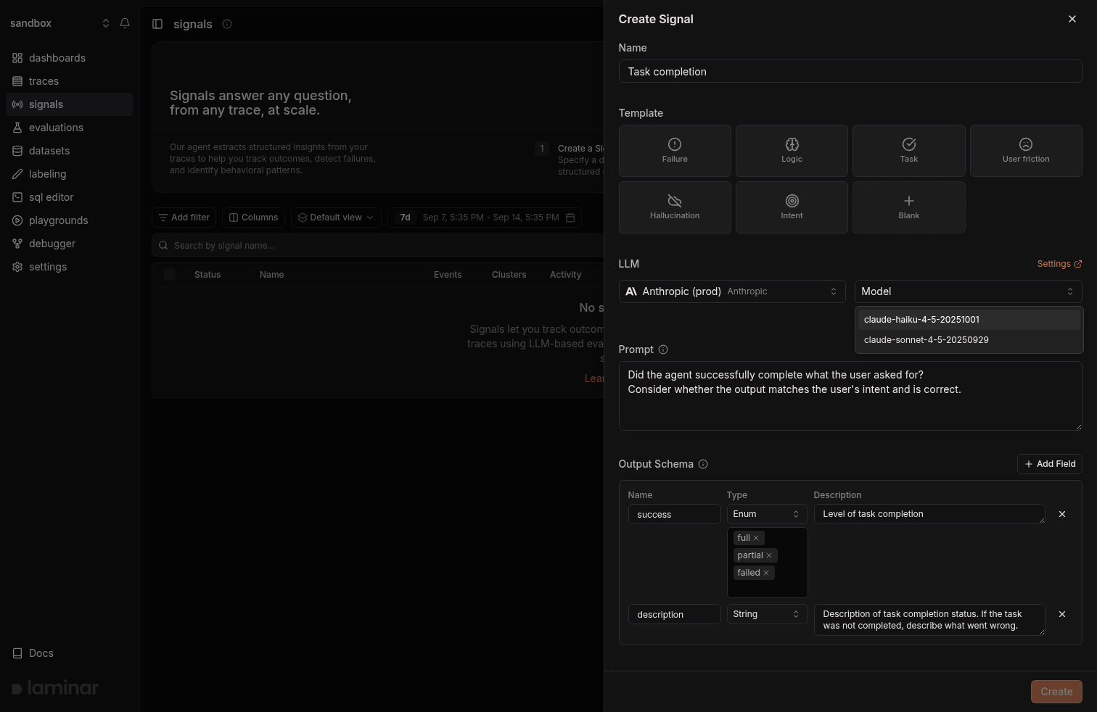This screenshot has width=1097, height=712.
Task: Delete the description schema field
Action: point(1062,614)
